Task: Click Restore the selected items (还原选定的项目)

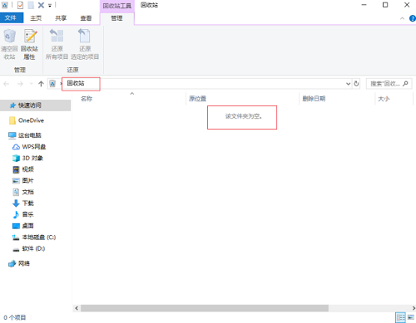Action: tap(85, 45)
